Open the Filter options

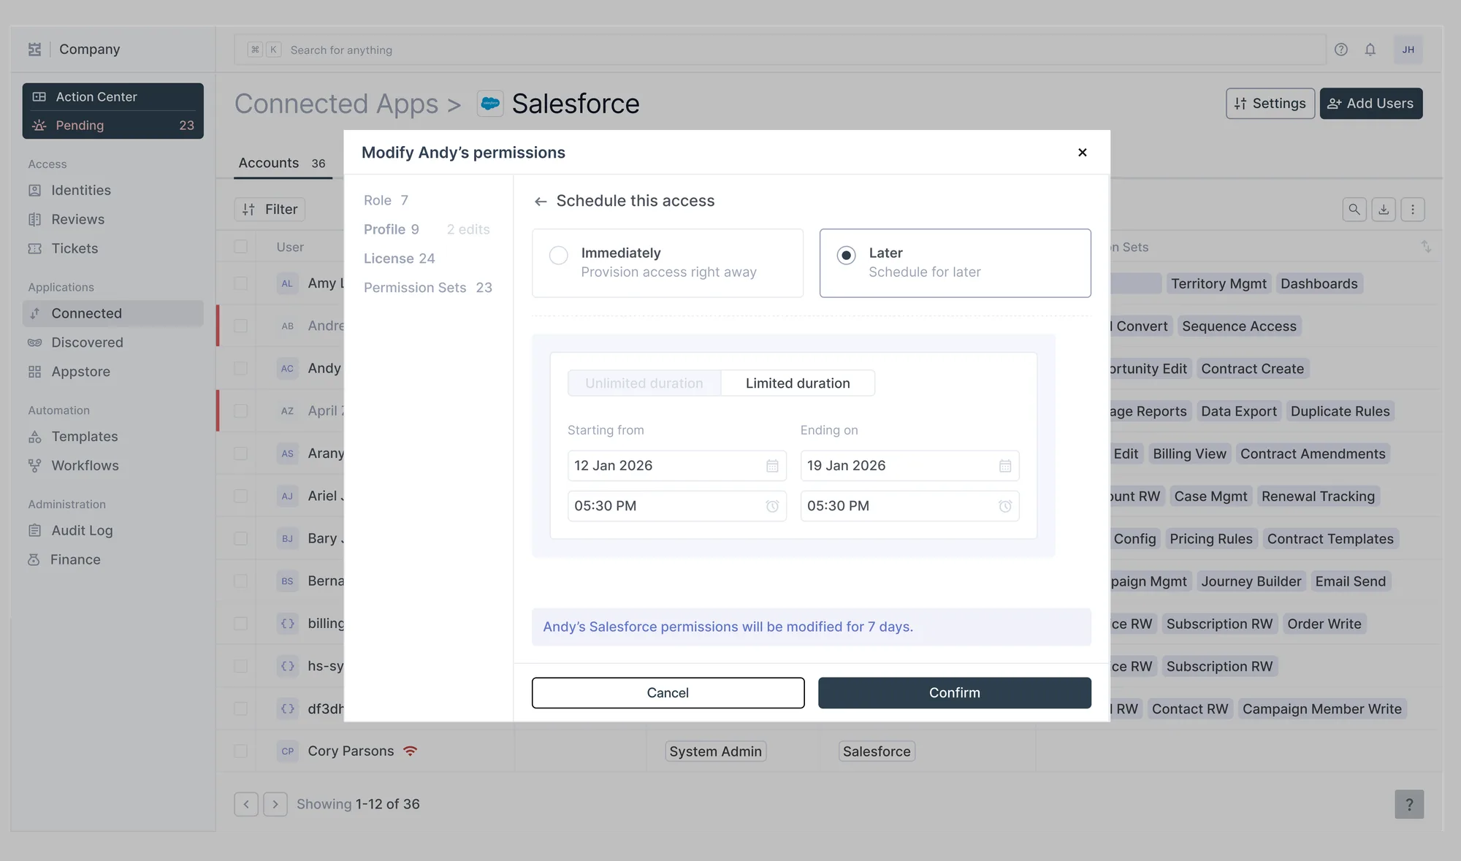270,210
